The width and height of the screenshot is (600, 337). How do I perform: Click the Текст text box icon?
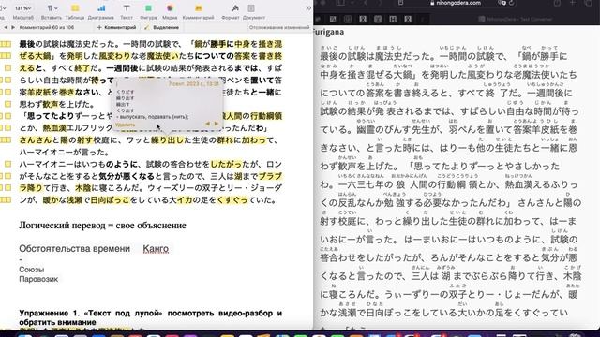[x=127, y=8]
